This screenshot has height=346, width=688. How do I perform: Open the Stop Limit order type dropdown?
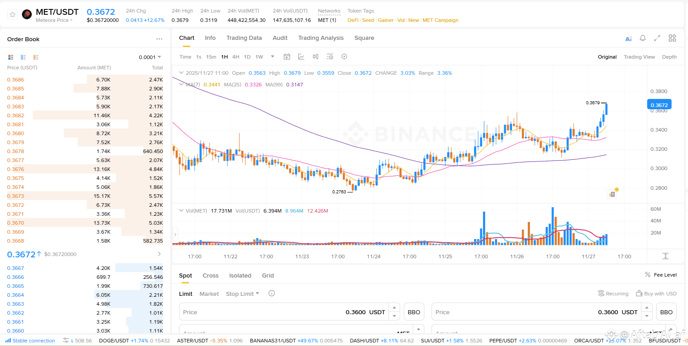click(243, 294)
